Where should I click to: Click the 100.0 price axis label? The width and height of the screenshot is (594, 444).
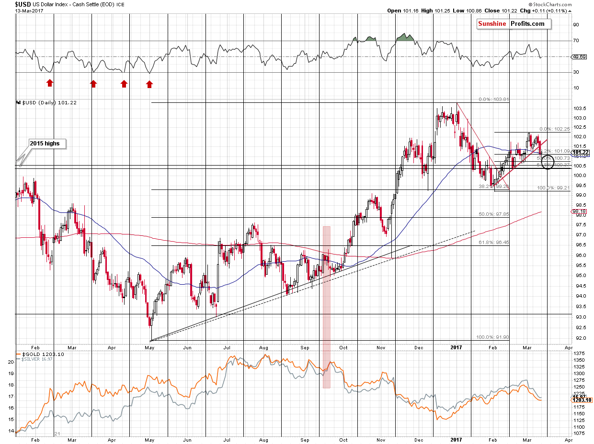point(580,175)
